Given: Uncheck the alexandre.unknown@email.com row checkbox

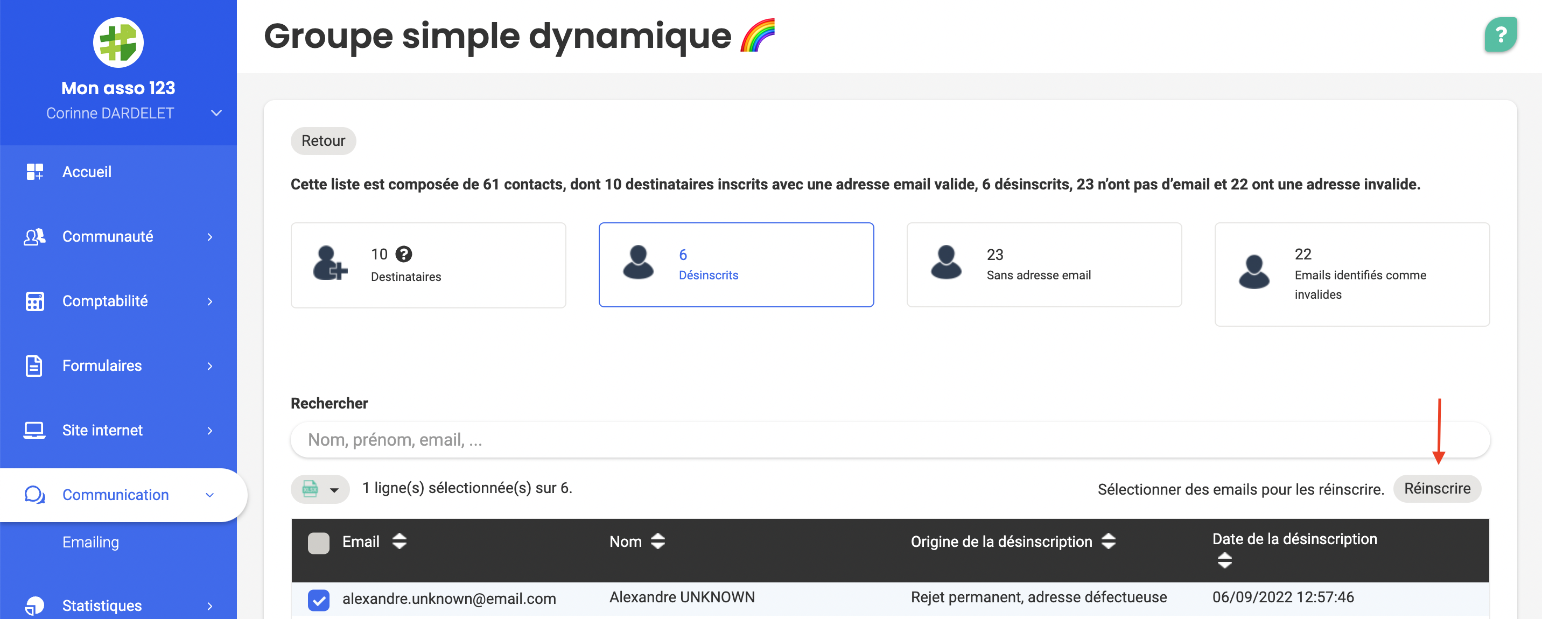Looking at the screenshot, I should (318, 599).
